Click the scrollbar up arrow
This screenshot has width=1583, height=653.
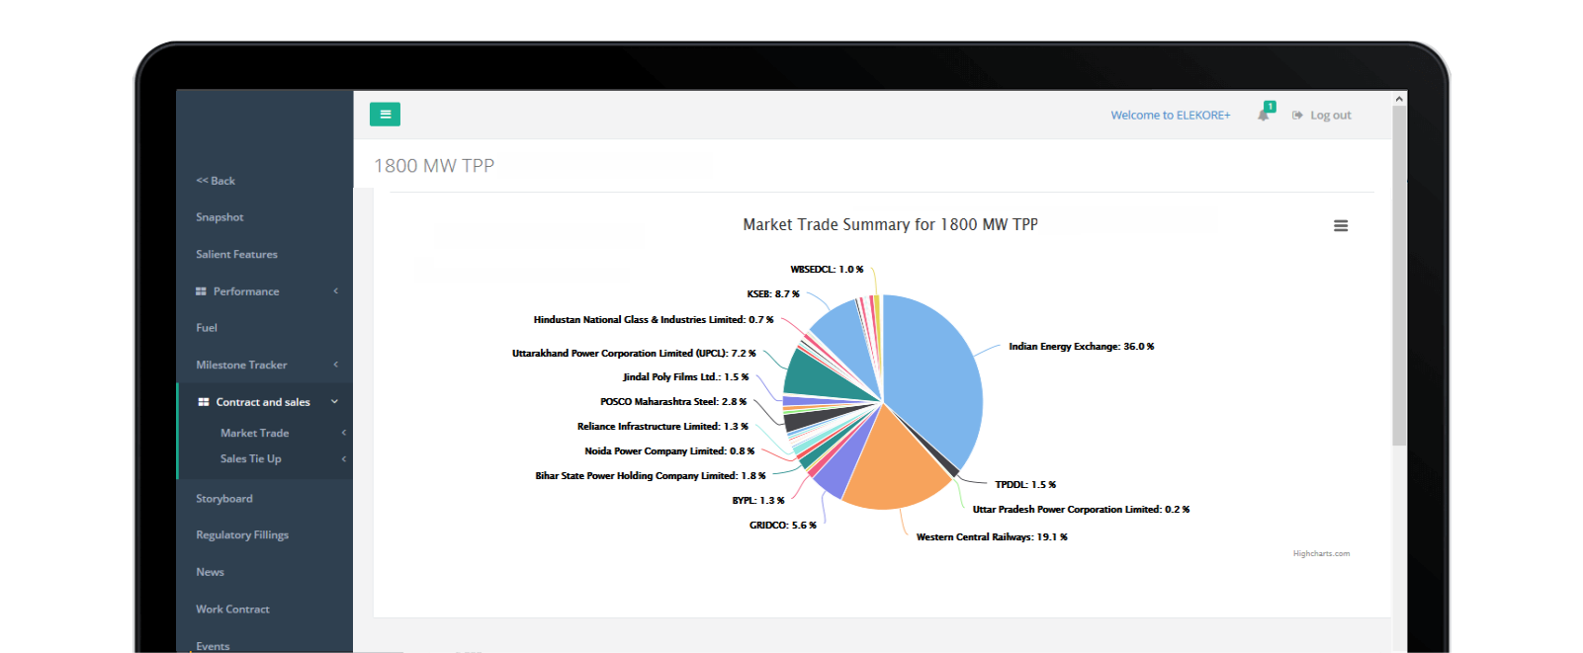[x=1399, y=99]
